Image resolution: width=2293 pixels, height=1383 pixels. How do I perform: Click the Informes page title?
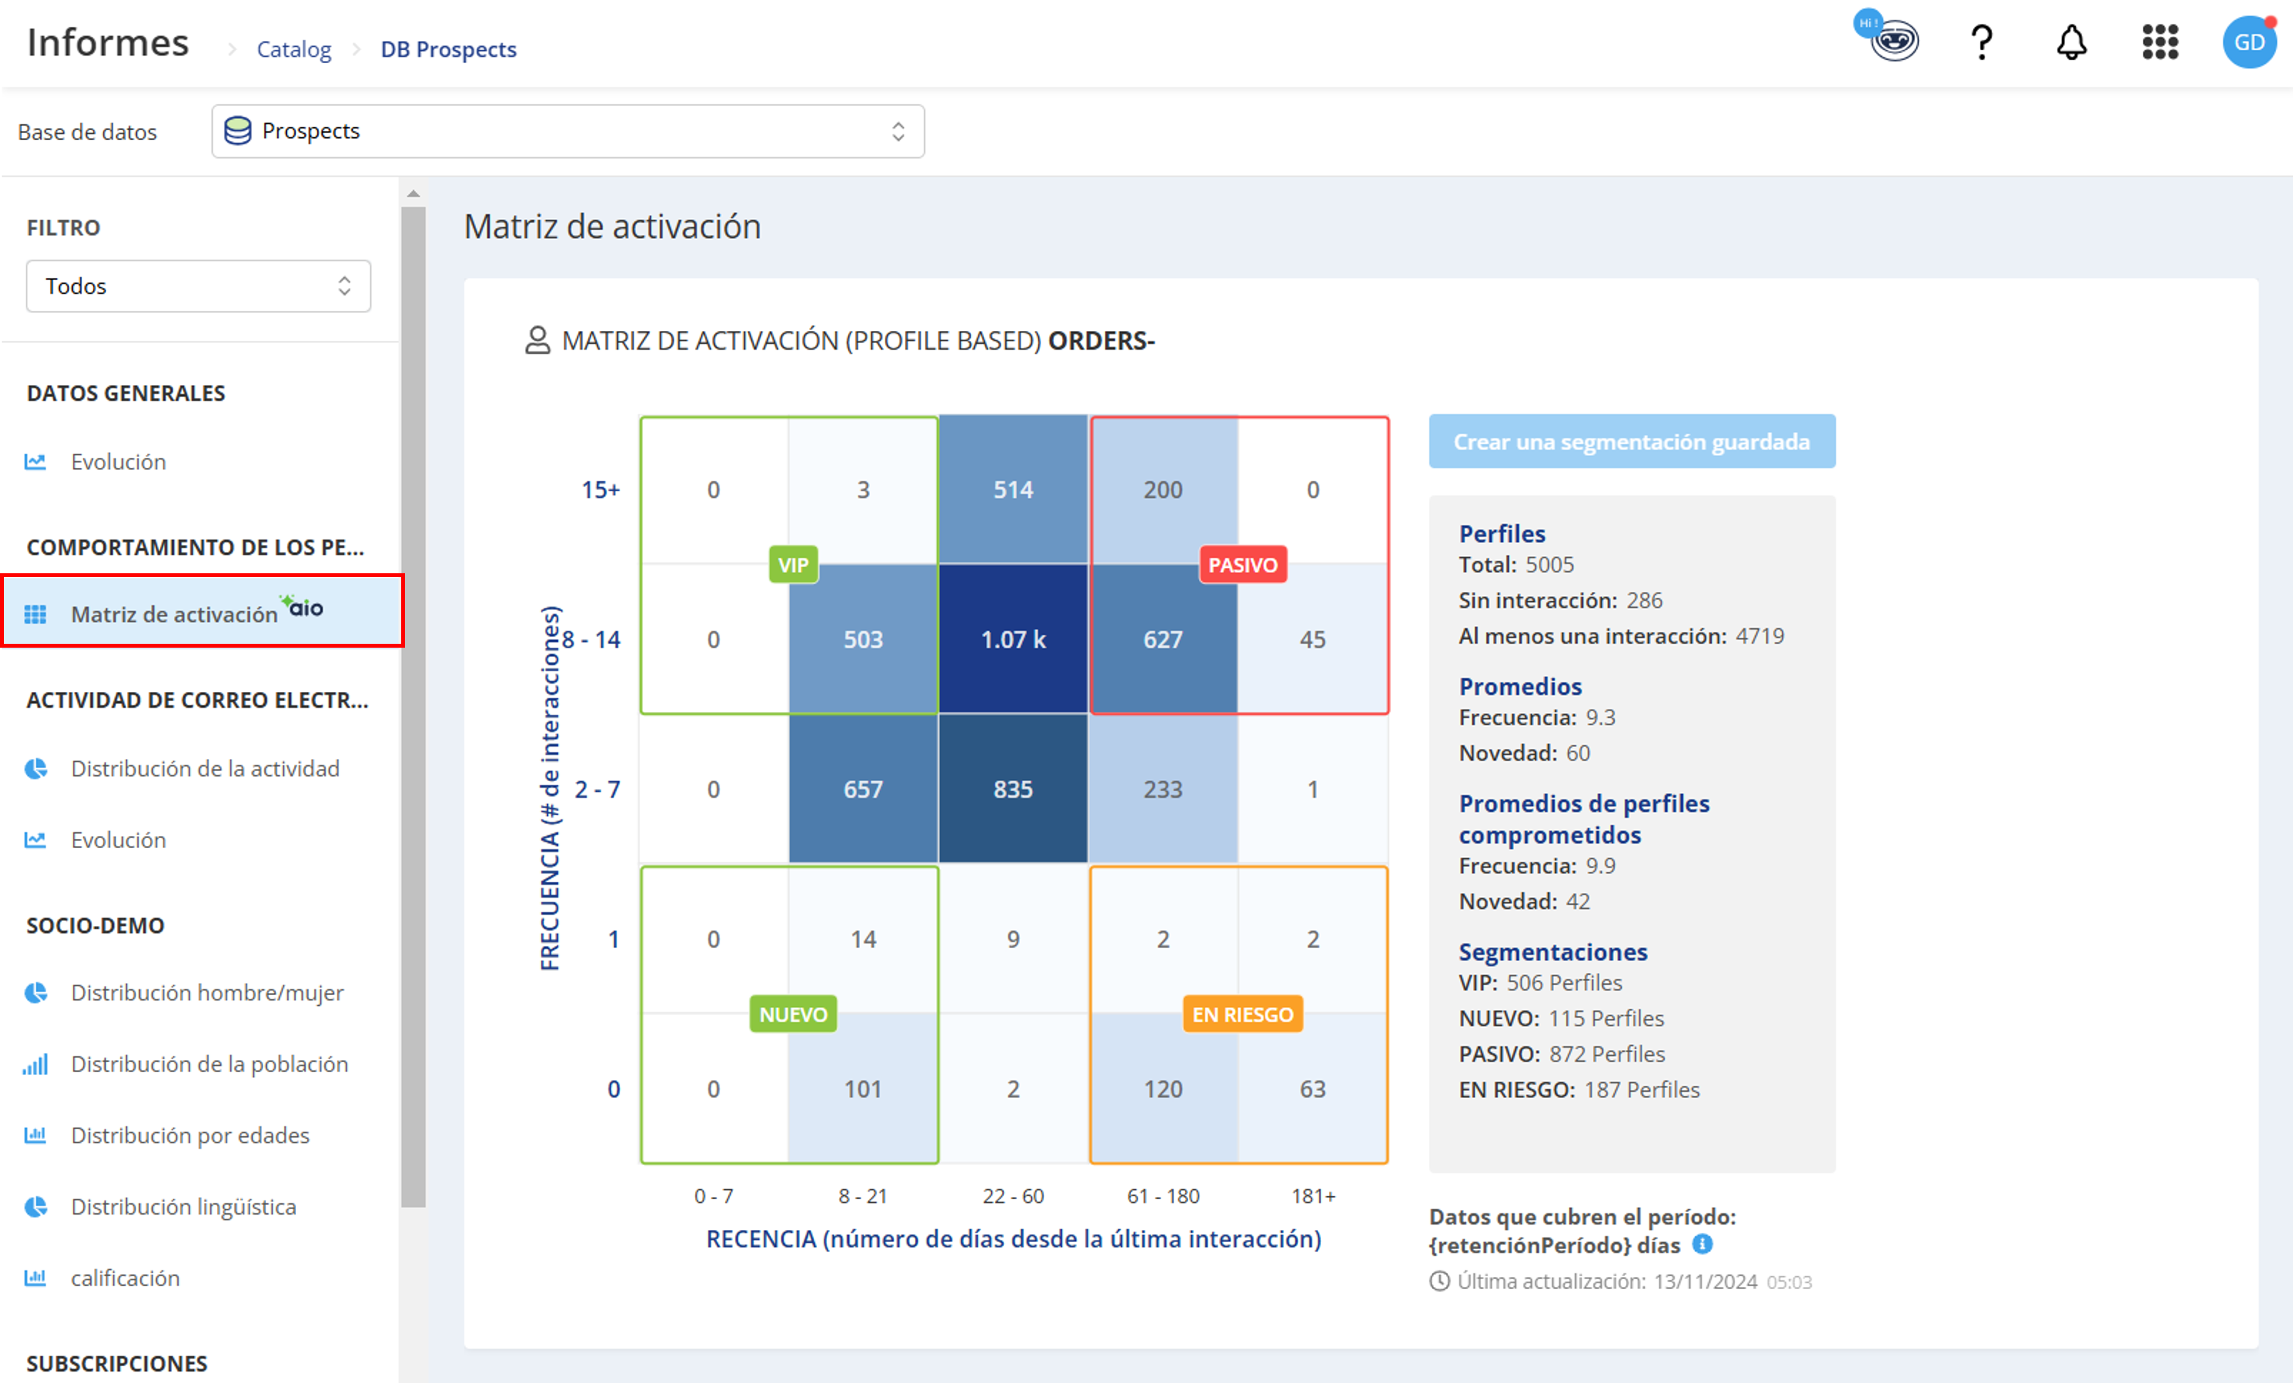tap(108, 43)
